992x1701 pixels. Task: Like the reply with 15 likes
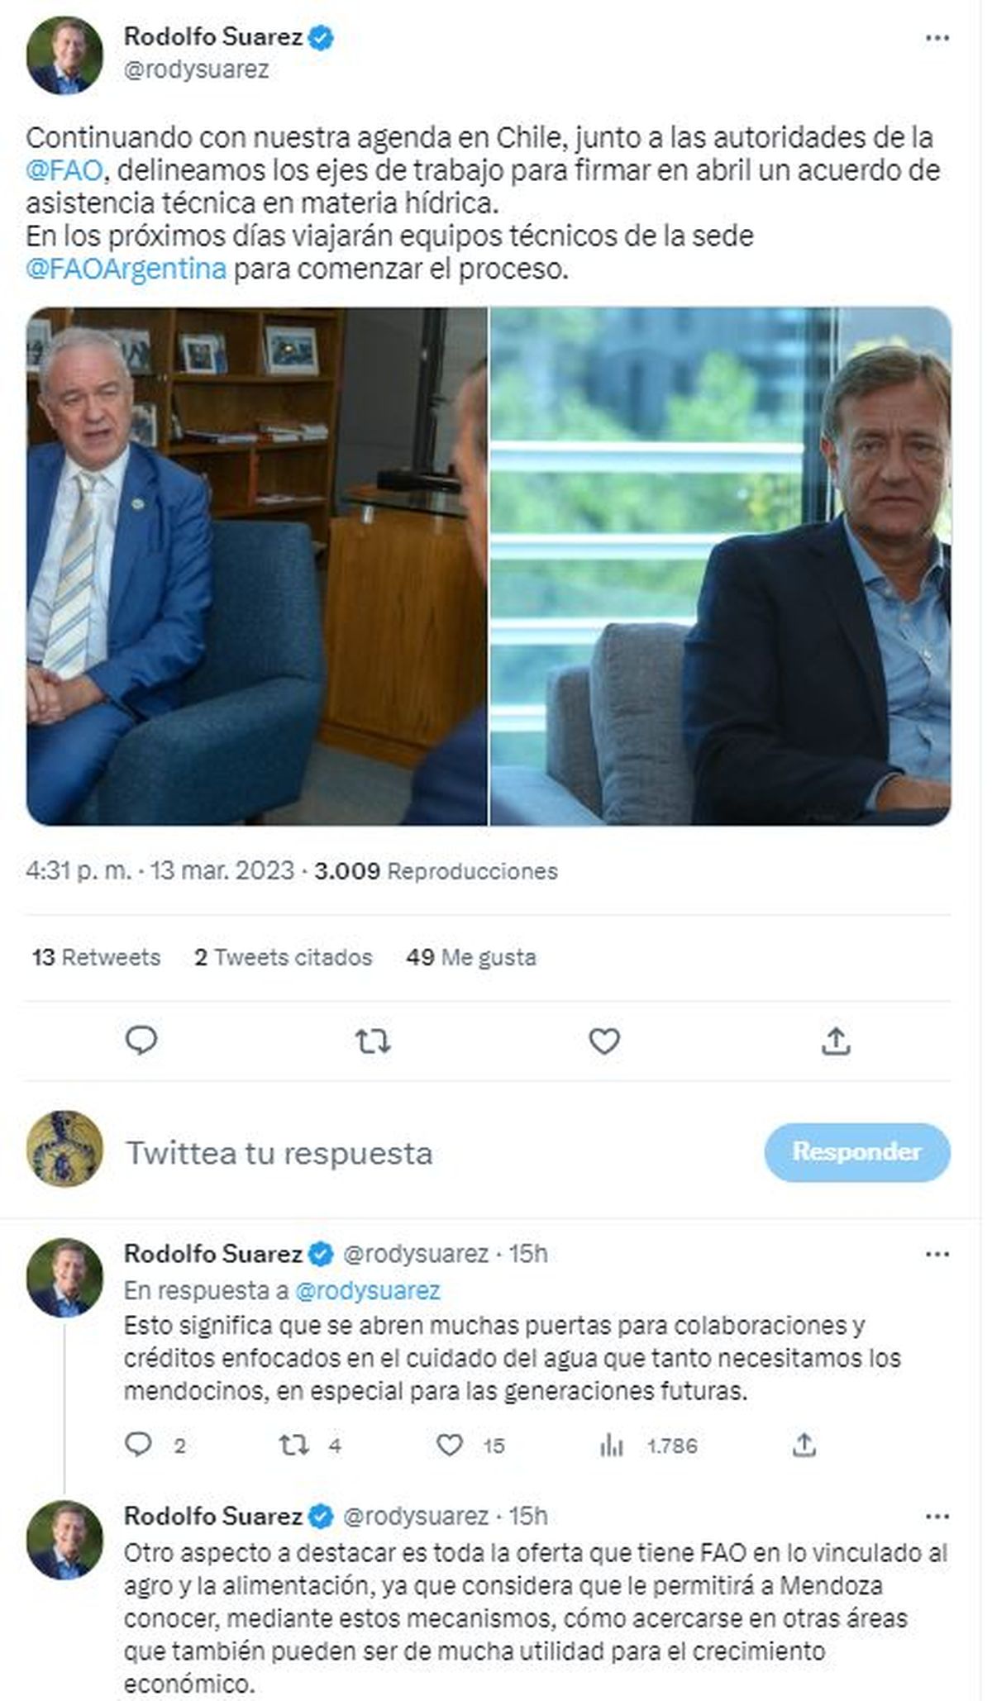coord(450,1445)
